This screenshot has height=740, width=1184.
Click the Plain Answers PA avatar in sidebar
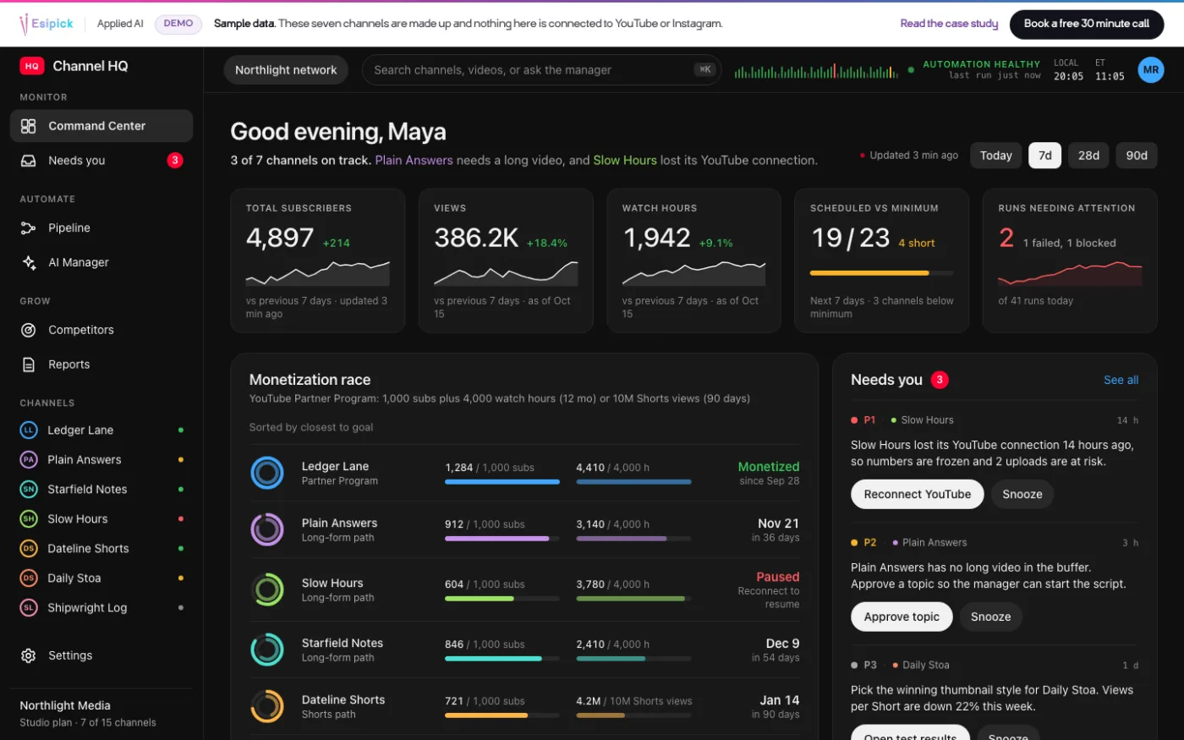point(29,460)
